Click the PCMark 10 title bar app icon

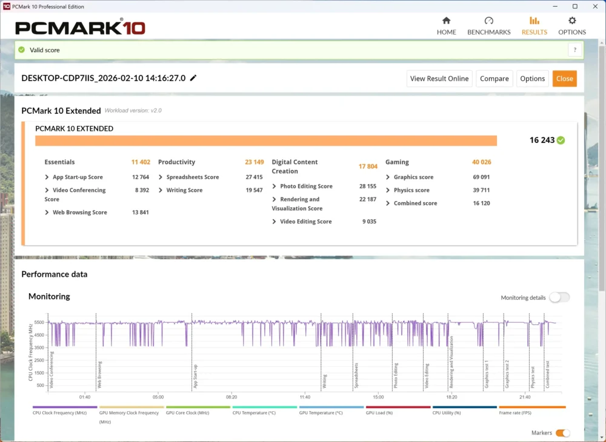point(6,6)
